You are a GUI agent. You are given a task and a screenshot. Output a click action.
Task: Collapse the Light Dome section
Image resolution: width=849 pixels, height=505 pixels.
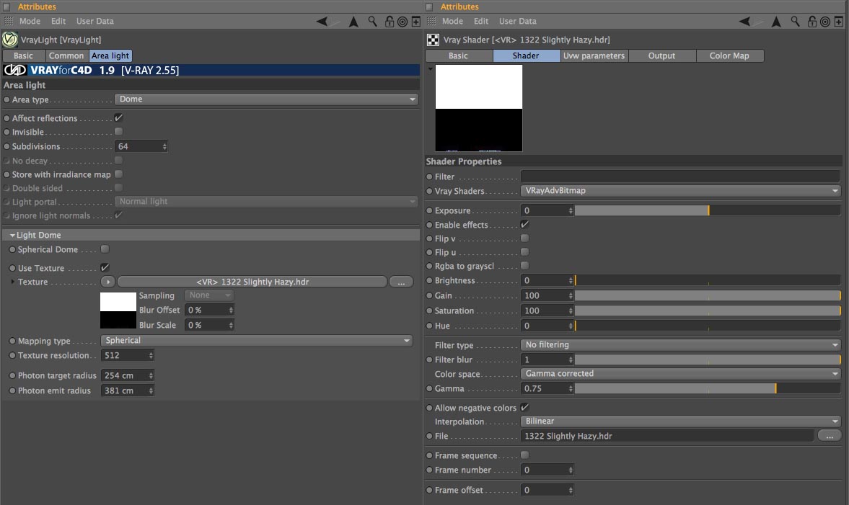(x=12, y=235)
